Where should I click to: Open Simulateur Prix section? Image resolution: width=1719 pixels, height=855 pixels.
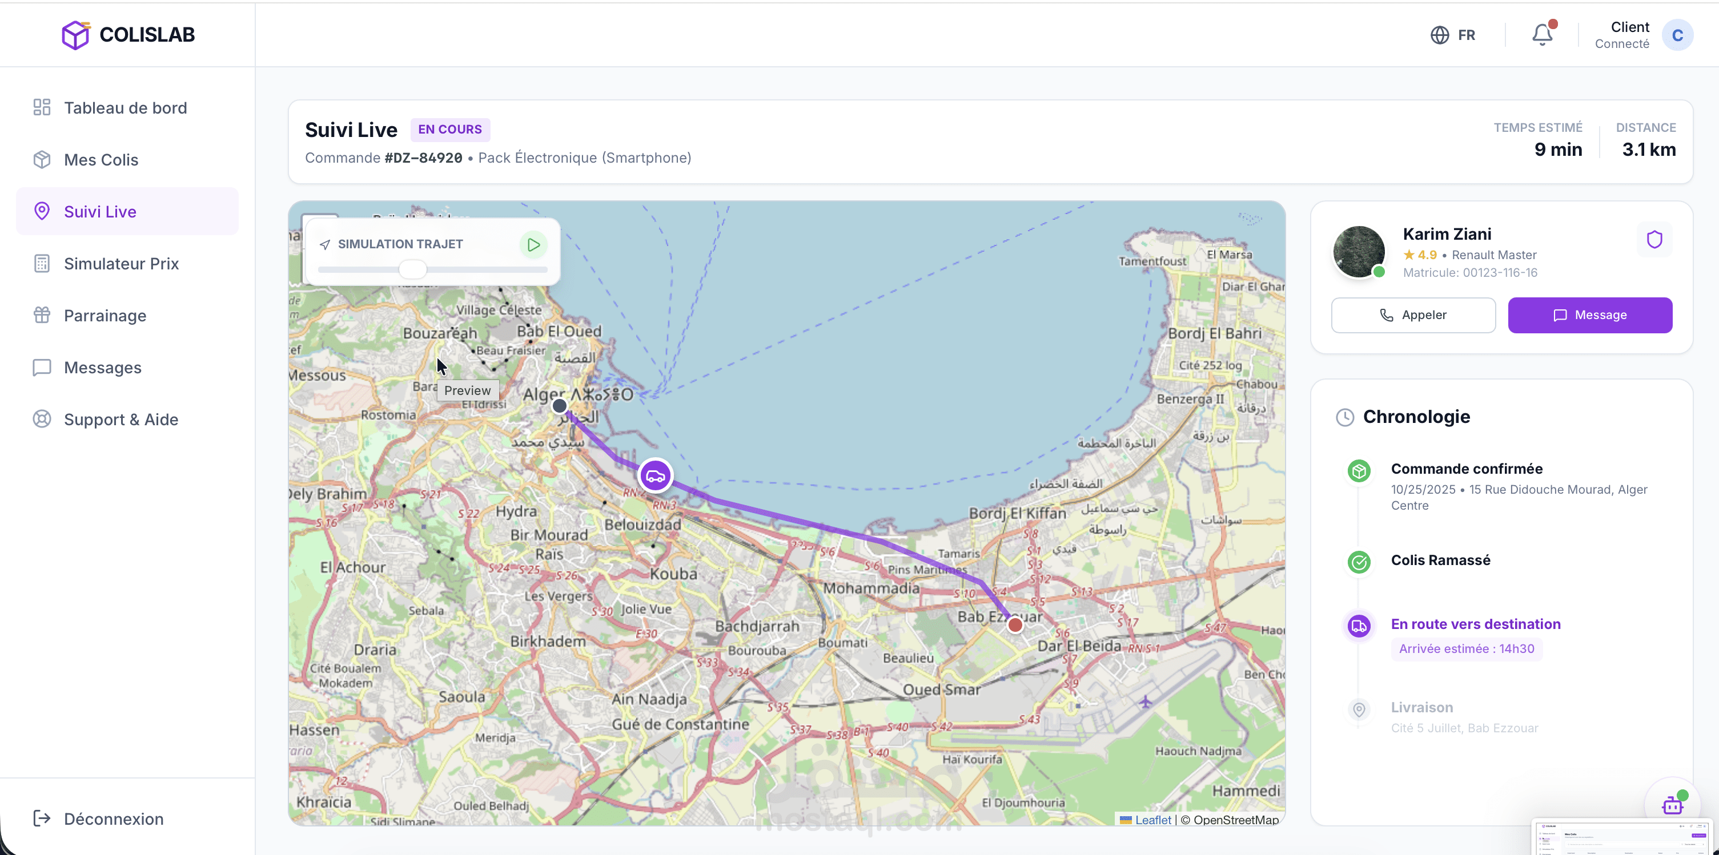coord(121,264)
